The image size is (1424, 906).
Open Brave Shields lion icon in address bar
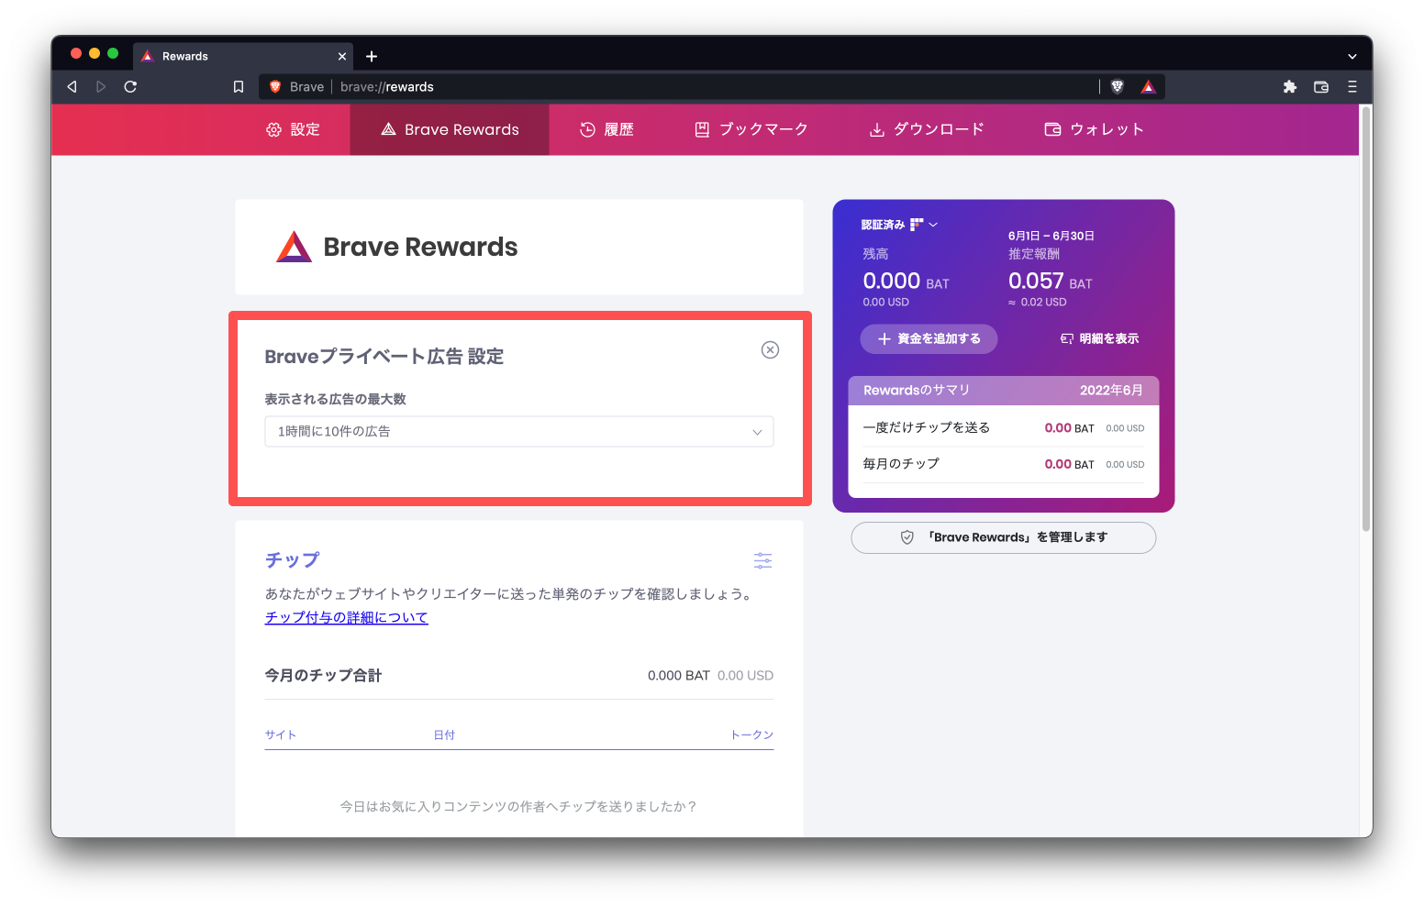(1118, 86)
